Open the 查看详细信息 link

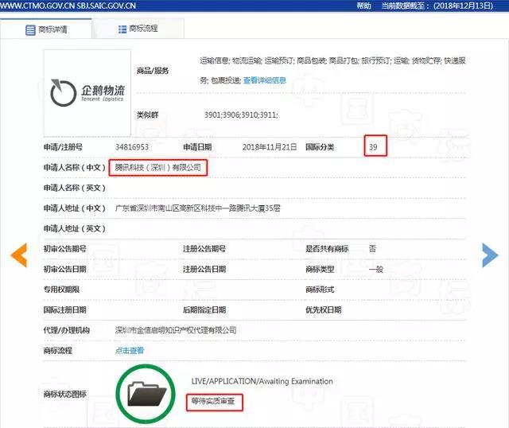coord(265,80)
